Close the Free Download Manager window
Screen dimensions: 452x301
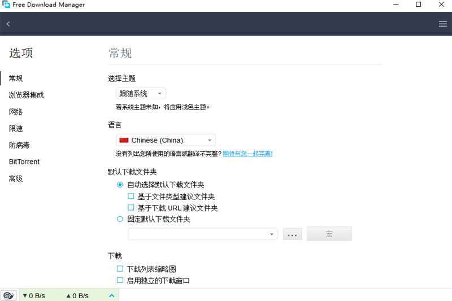[x=441, y=5]
